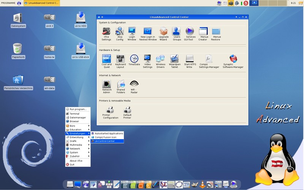
Task: Run the Upgrade Wizard
Action: (163, 34)
